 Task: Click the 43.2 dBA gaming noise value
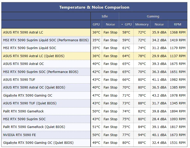tap(159, 96)
